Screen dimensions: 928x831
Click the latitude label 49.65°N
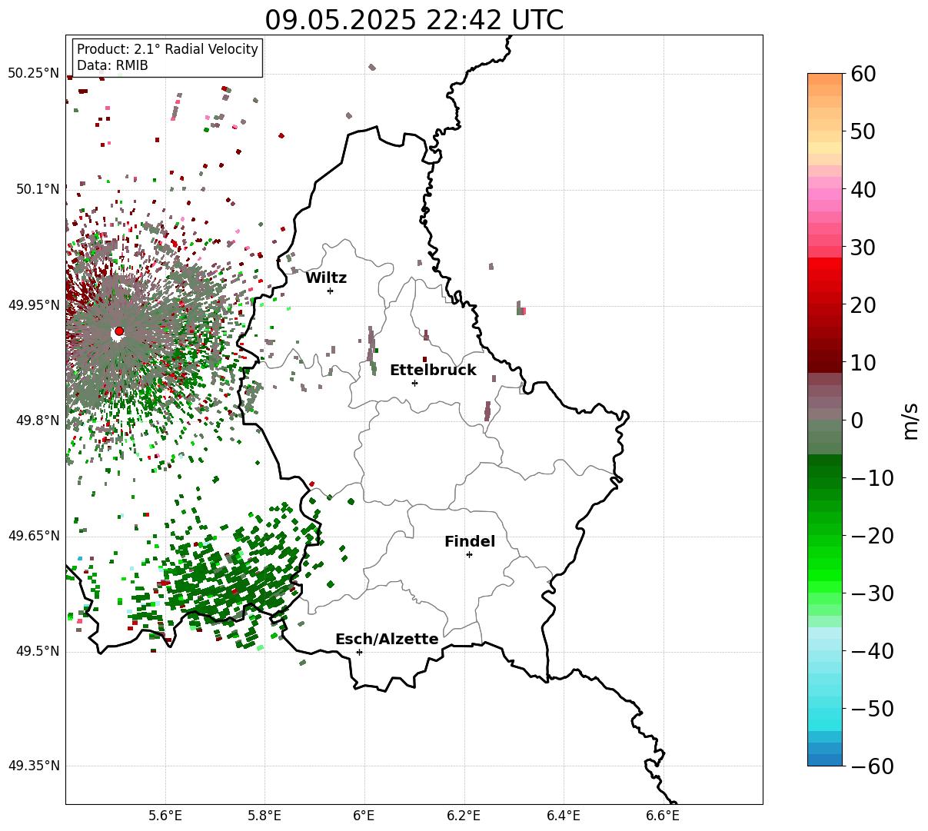point(33,536)
